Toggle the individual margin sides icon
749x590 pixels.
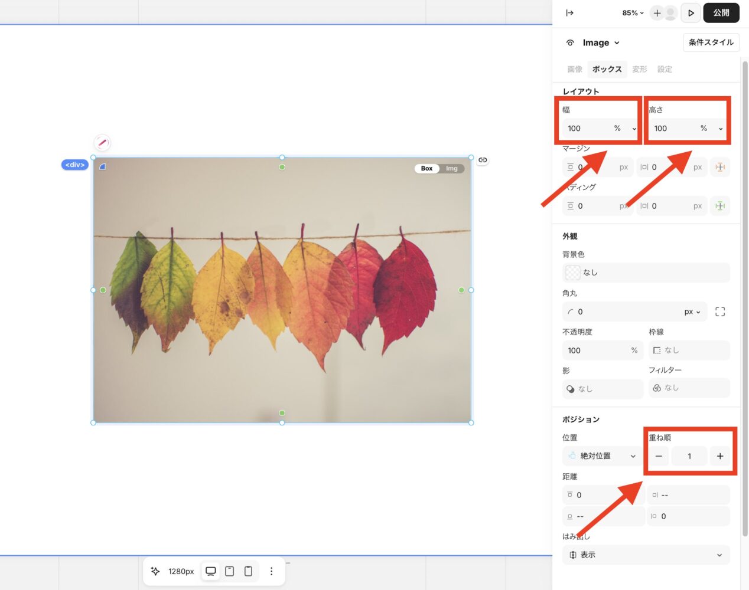(x=719, y=167)
